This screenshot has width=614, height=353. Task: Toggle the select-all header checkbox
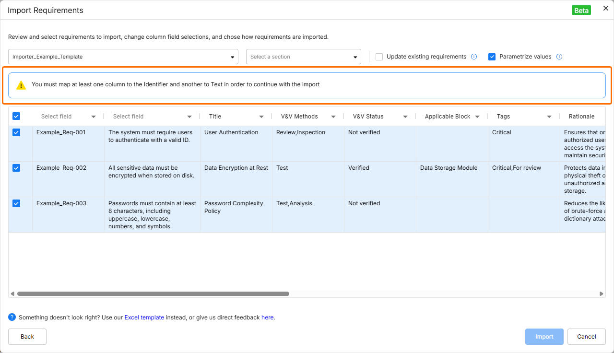pyautogui.click(x=16, y=116)
